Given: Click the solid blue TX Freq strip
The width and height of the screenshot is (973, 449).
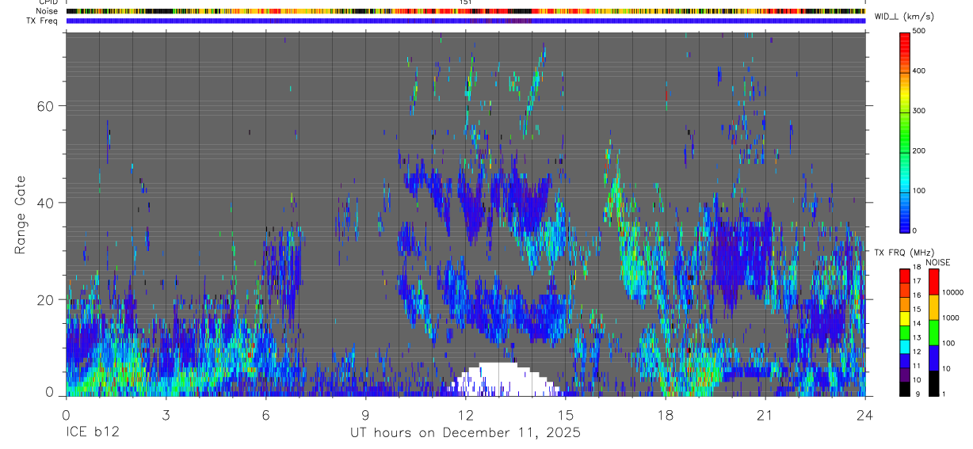Looking at the screenshot, I should point(465,21).
